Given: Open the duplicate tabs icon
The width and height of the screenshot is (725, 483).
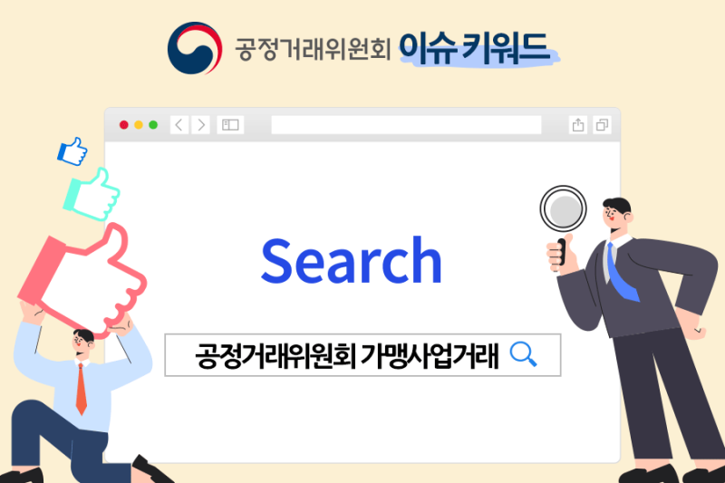Looking at the screenshot, I should [602, 125].
